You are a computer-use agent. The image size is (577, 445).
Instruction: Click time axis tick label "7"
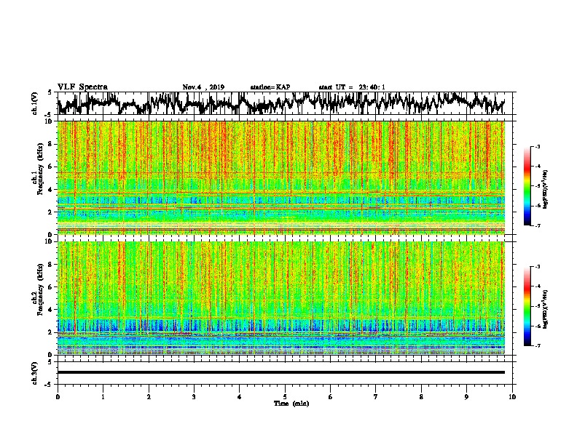point(376,397)
